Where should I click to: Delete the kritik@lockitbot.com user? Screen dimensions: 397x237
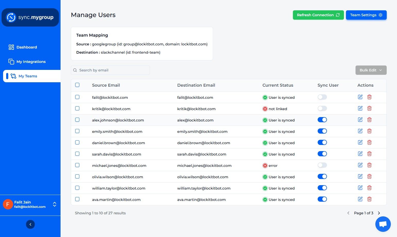[x=369, y=108]
